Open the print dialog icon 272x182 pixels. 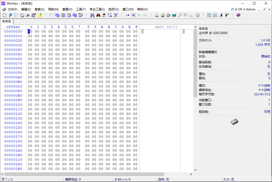tap(27, 15)
